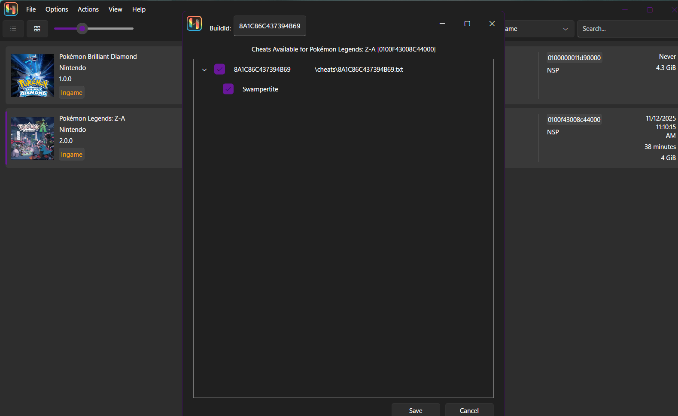Screen dimensions: 678x416
Task: Collapse the 8A1C86C437394B69 cheat group
Action: pos(204,70)
